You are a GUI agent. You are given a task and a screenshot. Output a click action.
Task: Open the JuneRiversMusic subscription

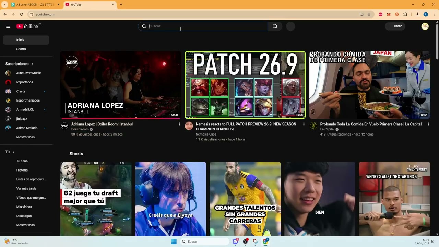pyautogui.click(x=26, y=73)
